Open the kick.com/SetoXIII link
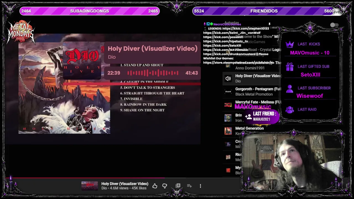 [222, 46]
